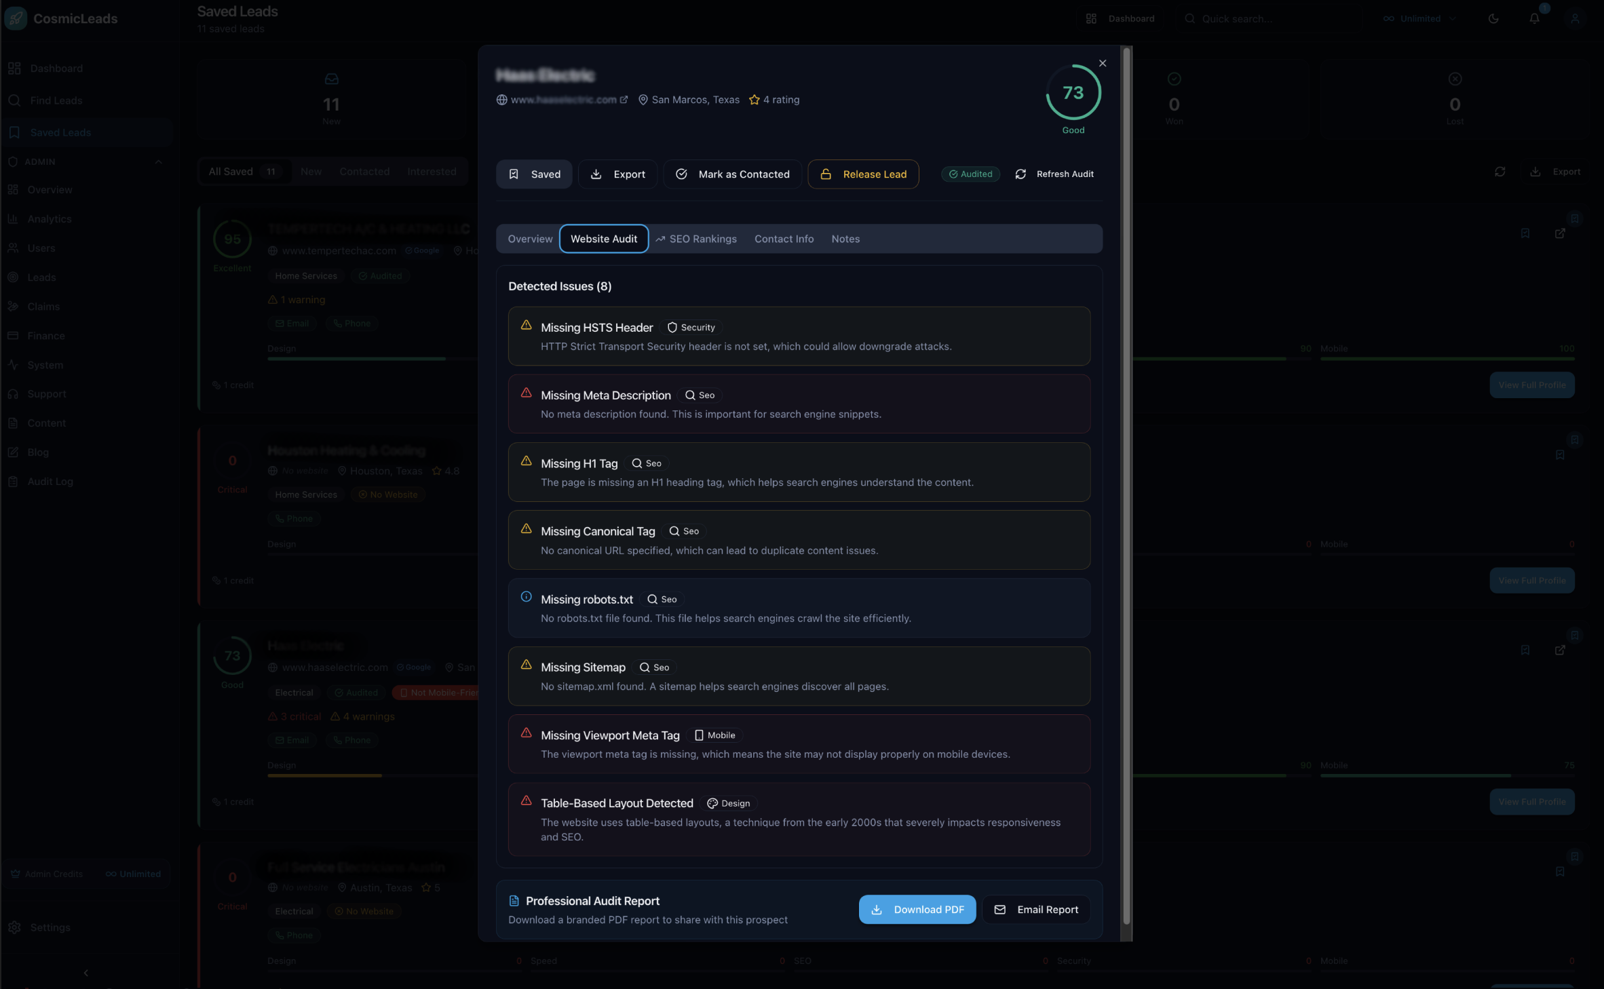1604x989 pixels.
Task: Click the modal scrollbar track
Action: coord(1125,494)
